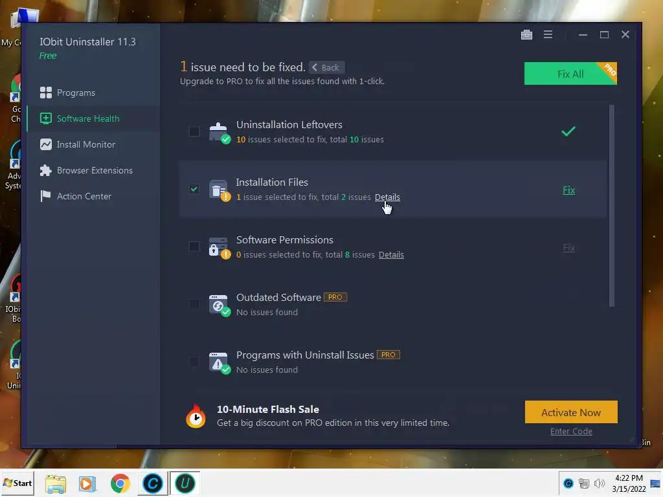The width and height of the screenshot is (663, 497).
Task: Click the blue C system tray icon
Action: point(568,483)
